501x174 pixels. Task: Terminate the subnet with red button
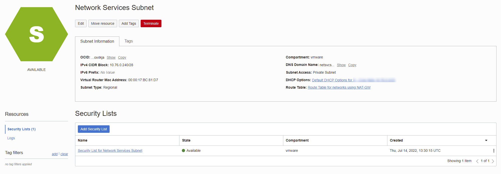point(151,23)
